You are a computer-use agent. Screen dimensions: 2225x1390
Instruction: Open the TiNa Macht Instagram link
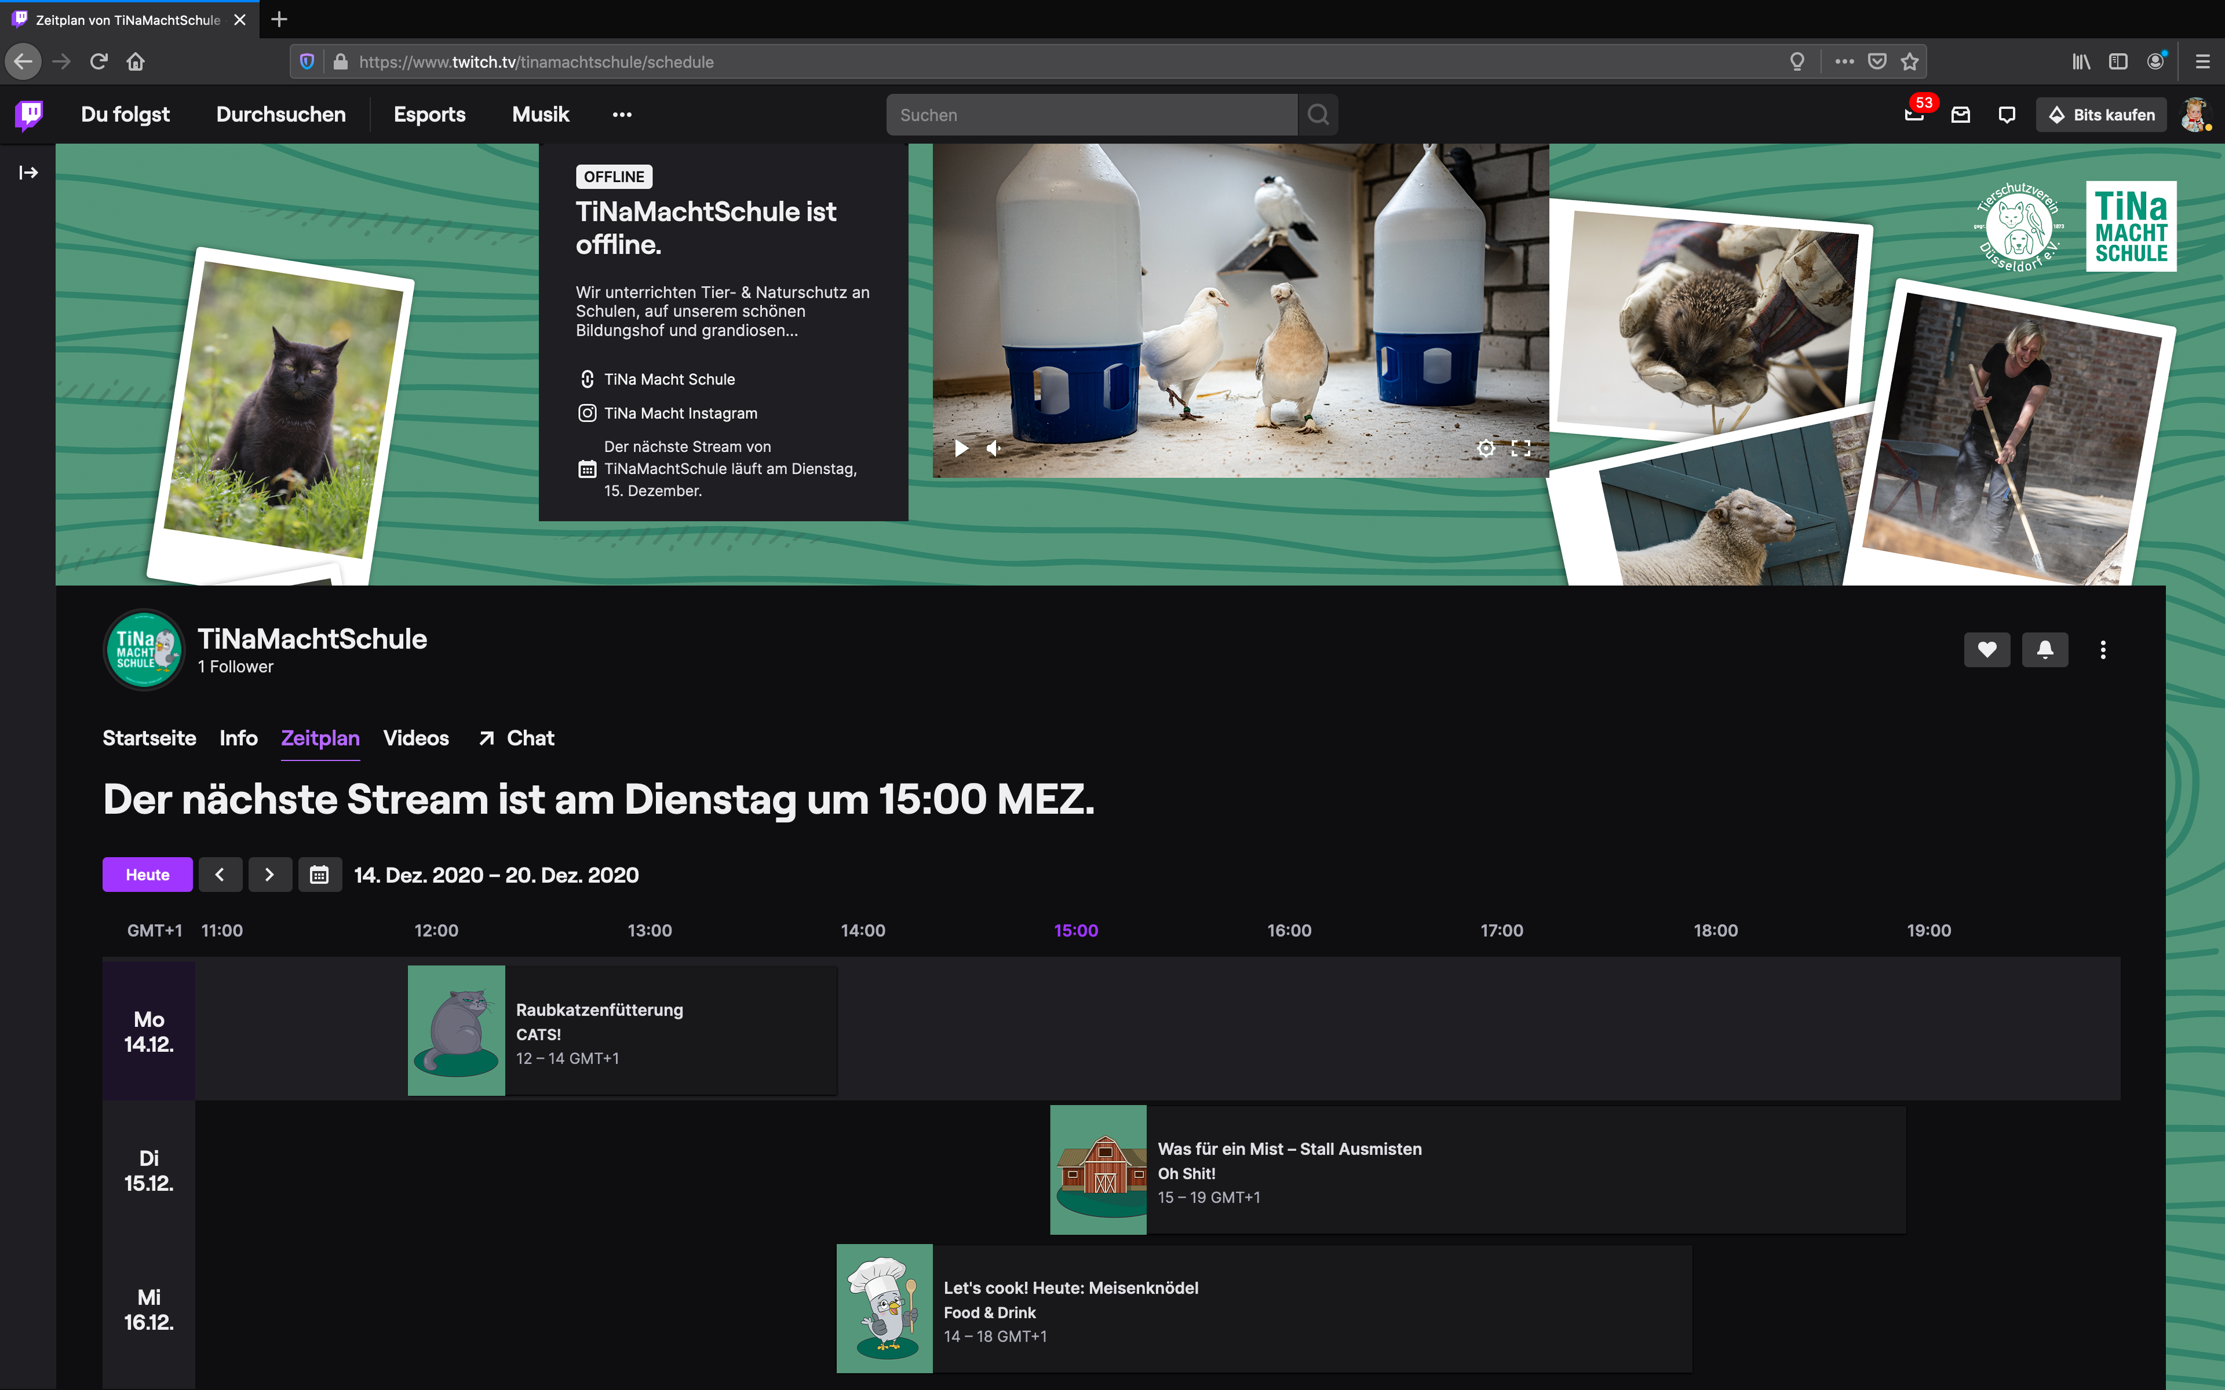click(680, 414)
